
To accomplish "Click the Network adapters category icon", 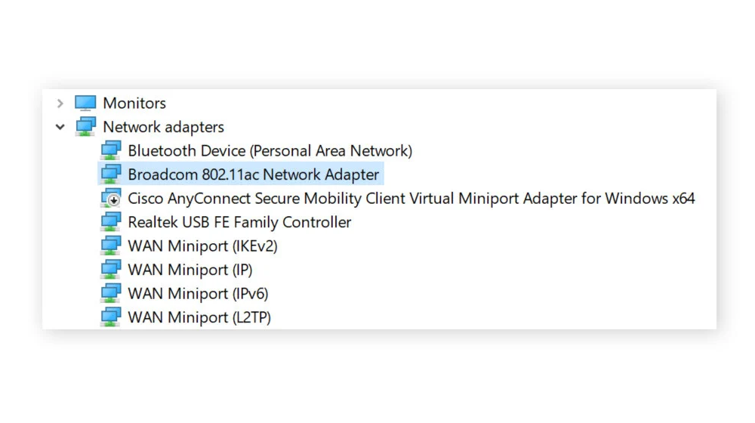I will [x=86, y=127].
